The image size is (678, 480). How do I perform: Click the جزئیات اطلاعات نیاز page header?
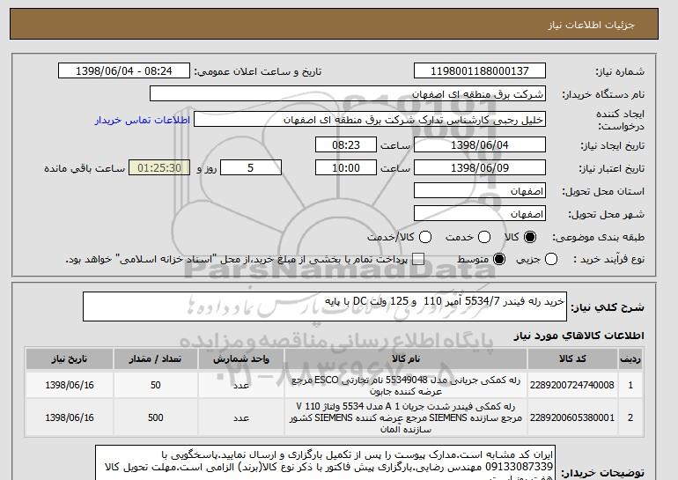click(x=591, y=25)
